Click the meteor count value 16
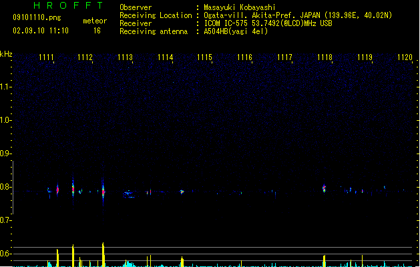Screen dimensions: 420x267 97,31
